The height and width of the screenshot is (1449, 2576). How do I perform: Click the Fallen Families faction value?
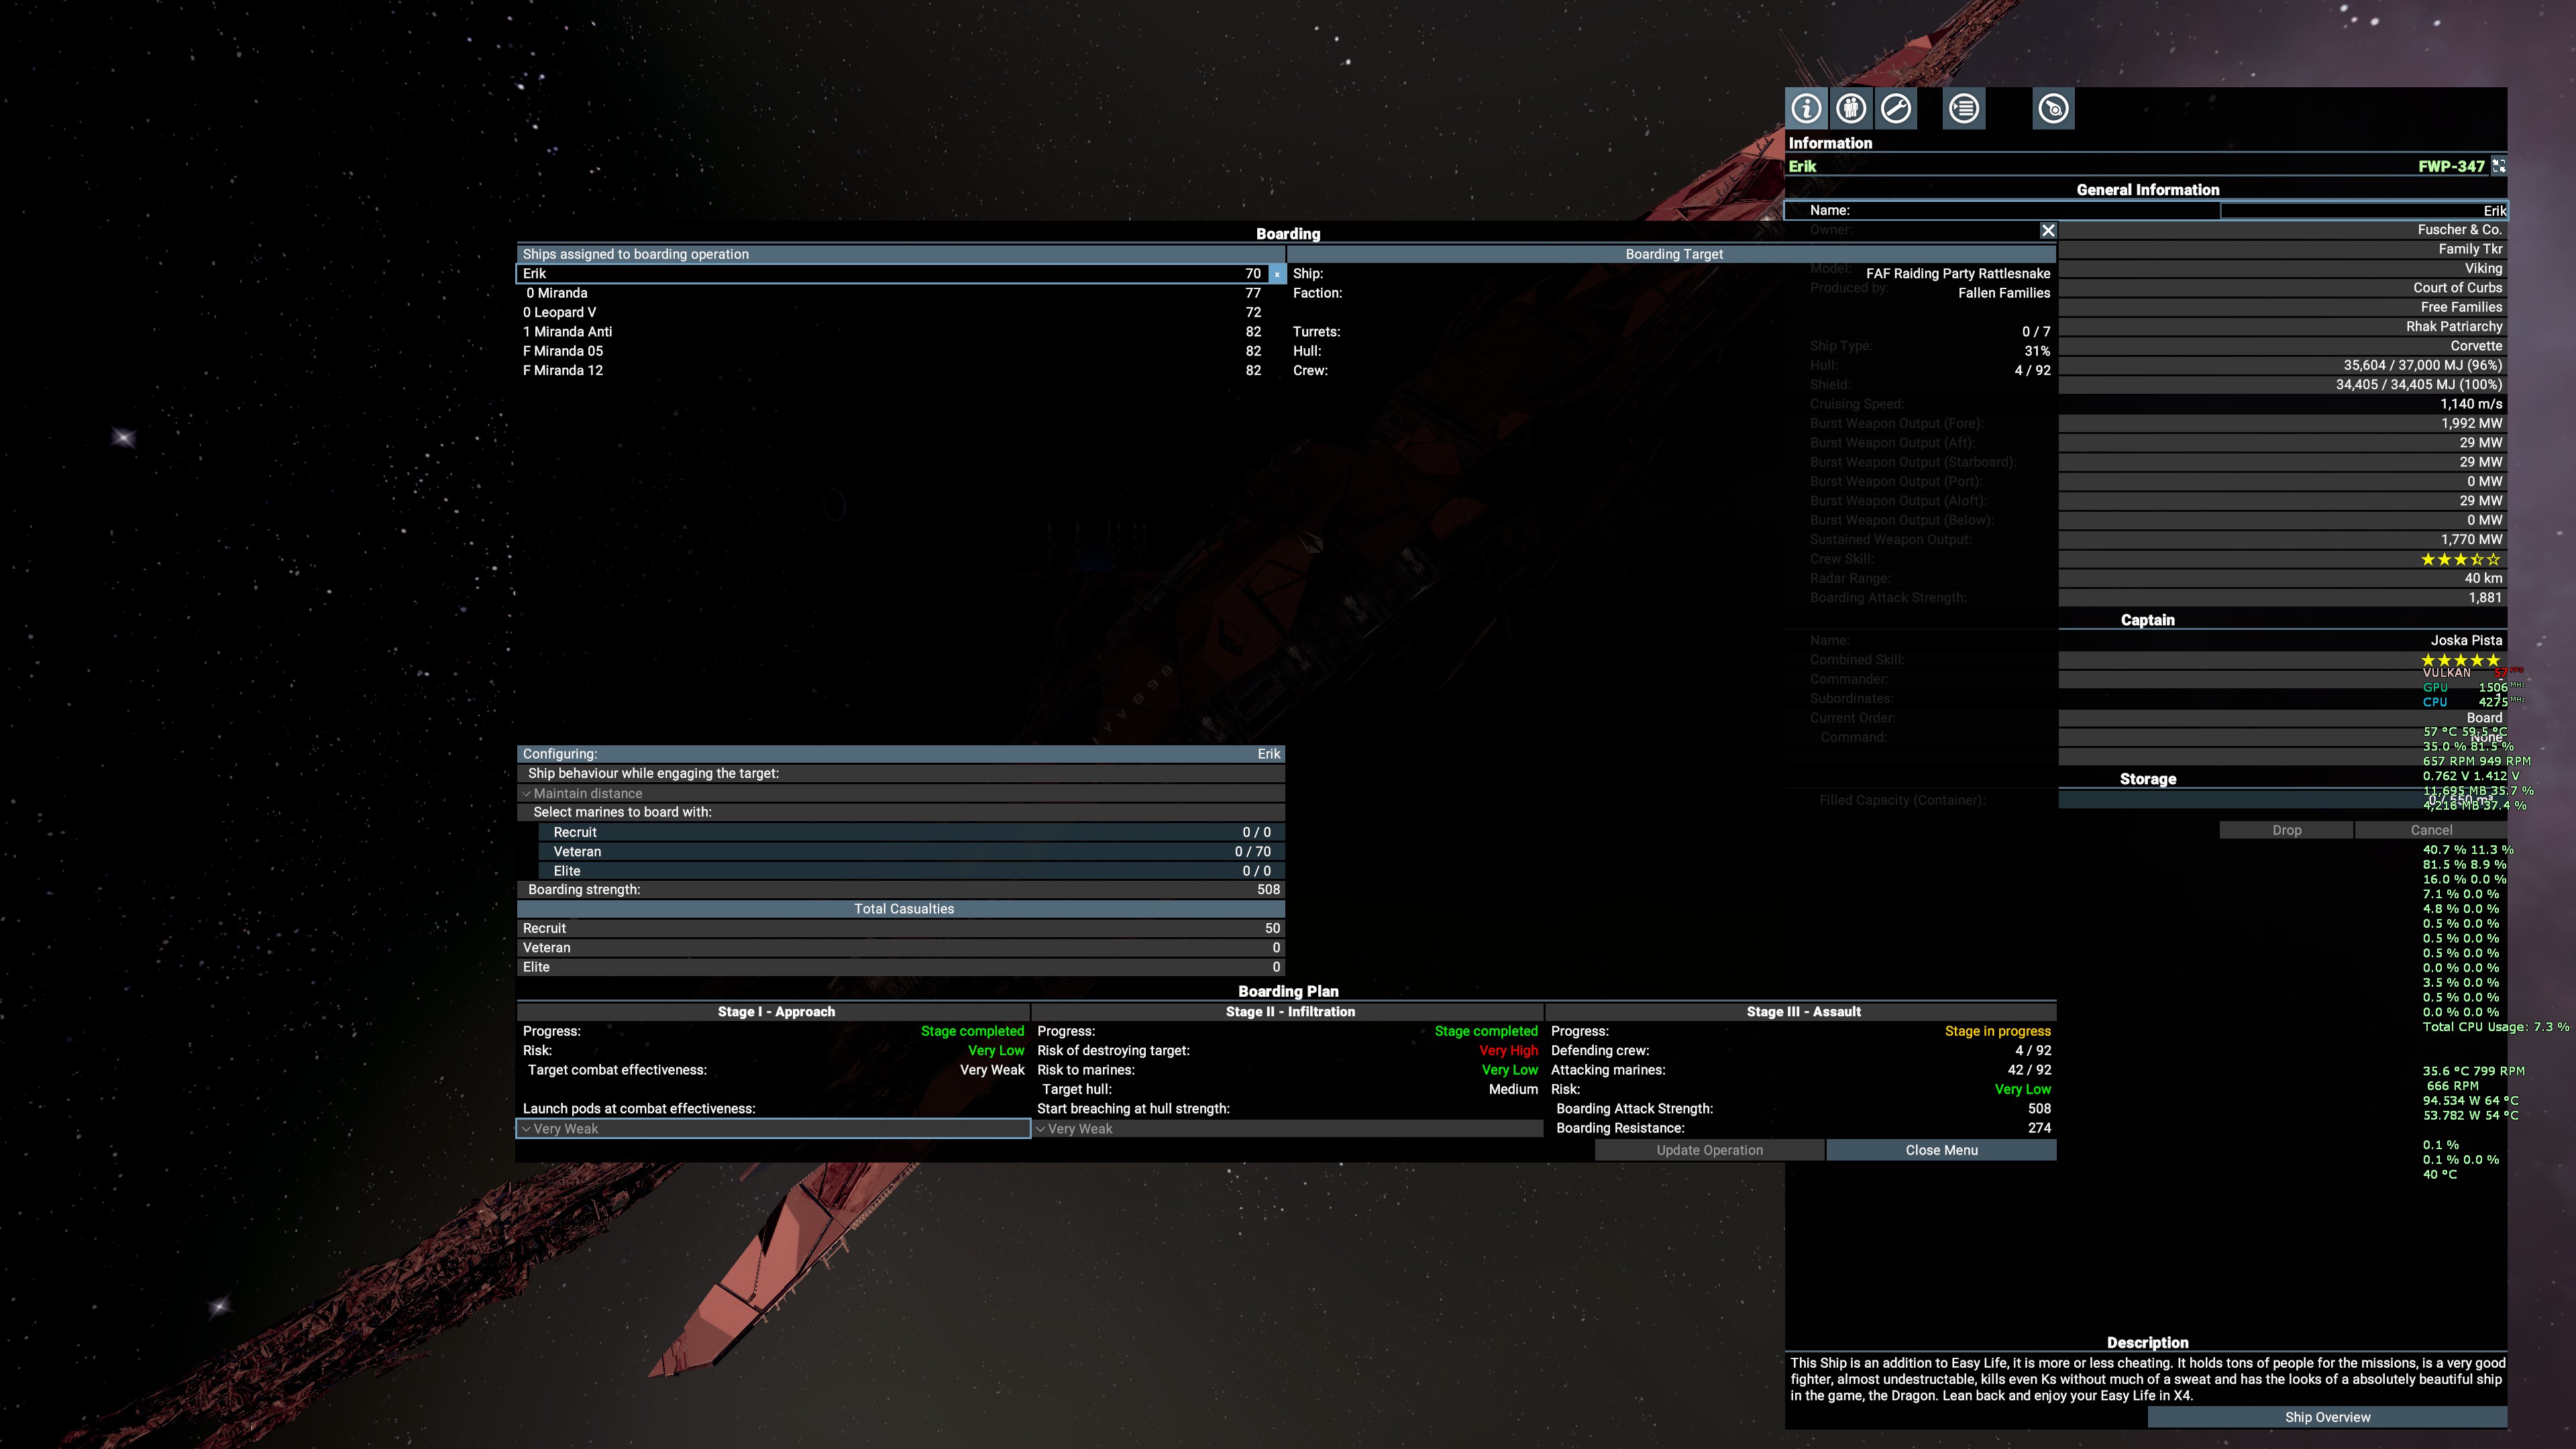pyautogui.click(x=2004, y=293)
